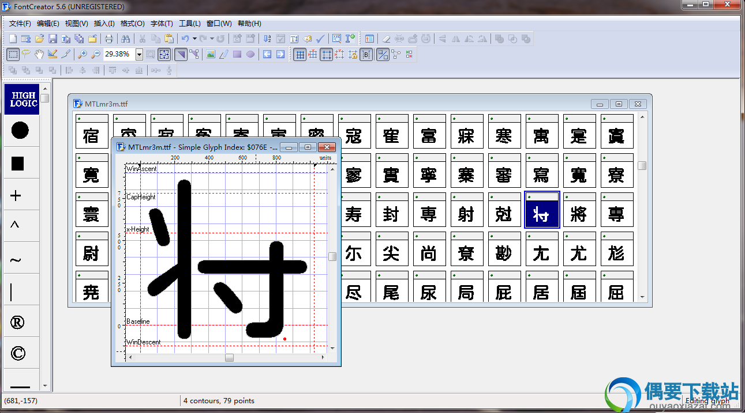745x413 pixels.
Task: Click the sort a-z icon
Action: coord(267,39)
